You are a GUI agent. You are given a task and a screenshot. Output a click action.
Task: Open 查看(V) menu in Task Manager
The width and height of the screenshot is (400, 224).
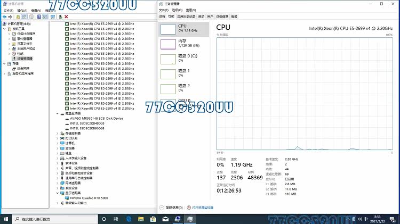point(191,10)
